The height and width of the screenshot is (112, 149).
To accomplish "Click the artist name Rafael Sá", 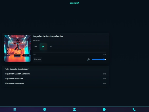I will tap(36, 40).
